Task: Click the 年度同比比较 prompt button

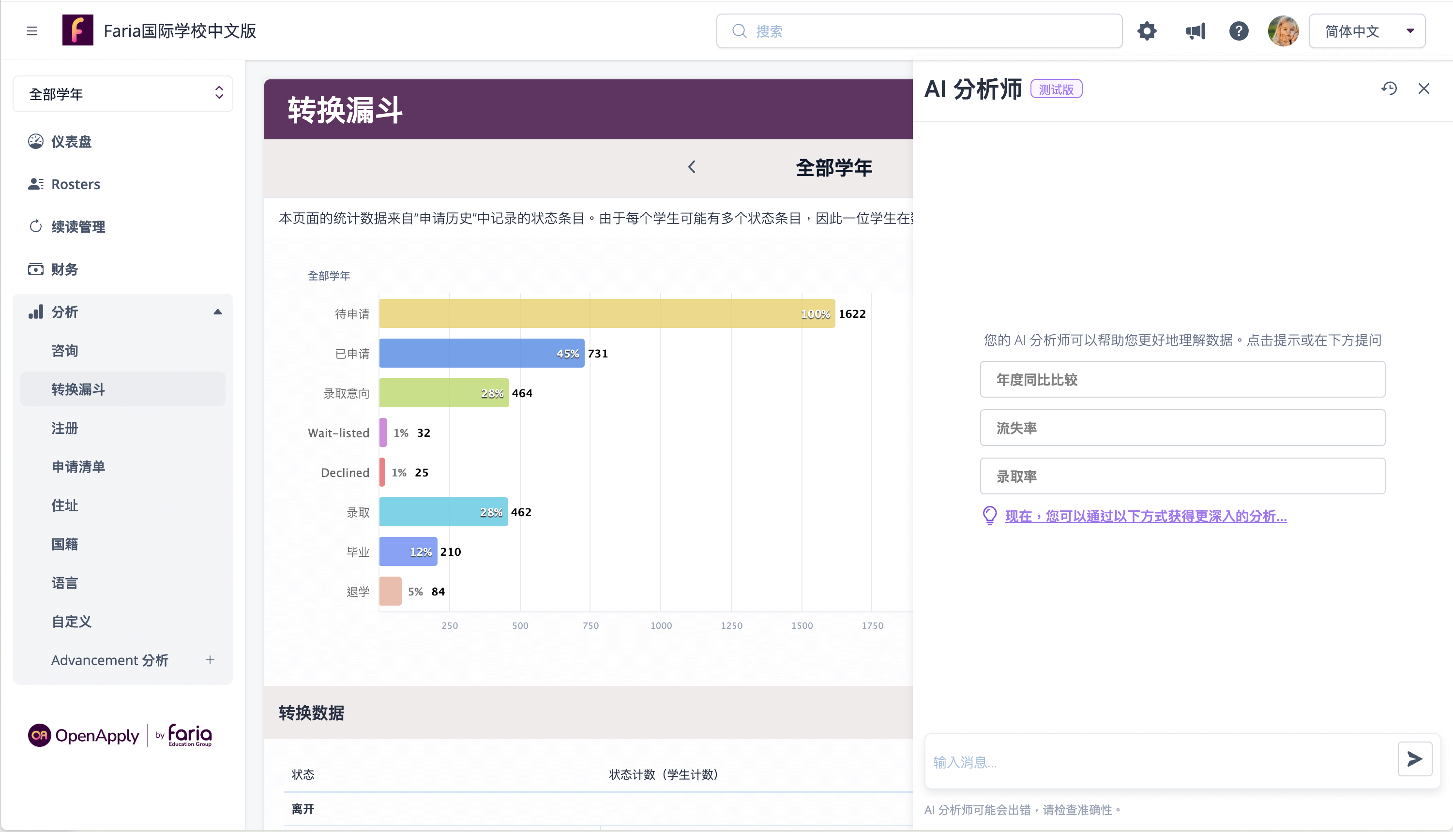Action: tap(1182, 379)
